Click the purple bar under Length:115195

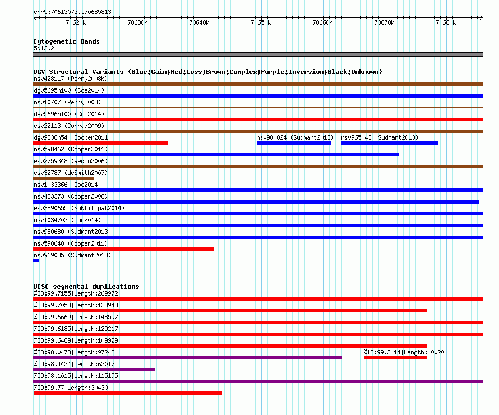coord(258,381)
